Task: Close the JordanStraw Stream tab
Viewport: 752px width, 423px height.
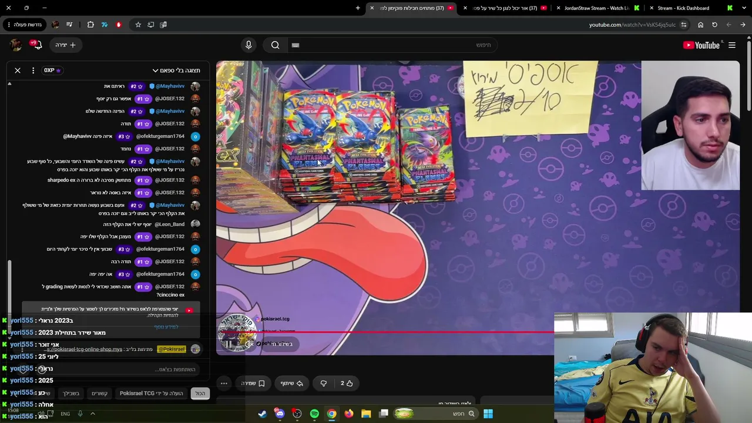Action: click(x=558, y=8)
